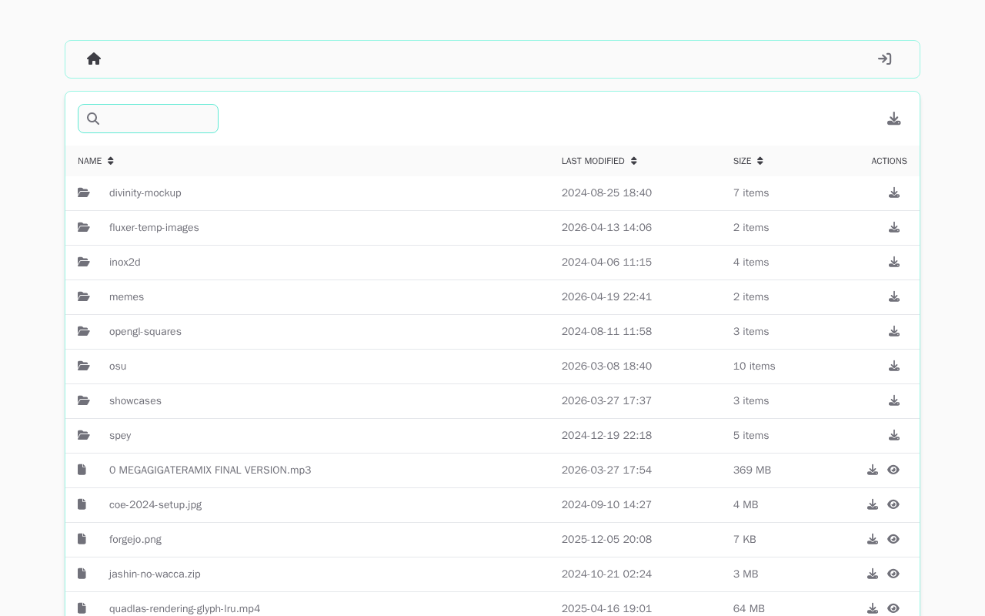Screen dimensions: 985x616
Task: Sort the list by Name column
Action: [96, 161]
